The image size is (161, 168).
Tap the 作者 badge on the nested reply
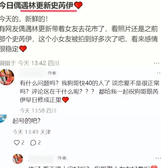pyautogui.click(x=62, y=158)
